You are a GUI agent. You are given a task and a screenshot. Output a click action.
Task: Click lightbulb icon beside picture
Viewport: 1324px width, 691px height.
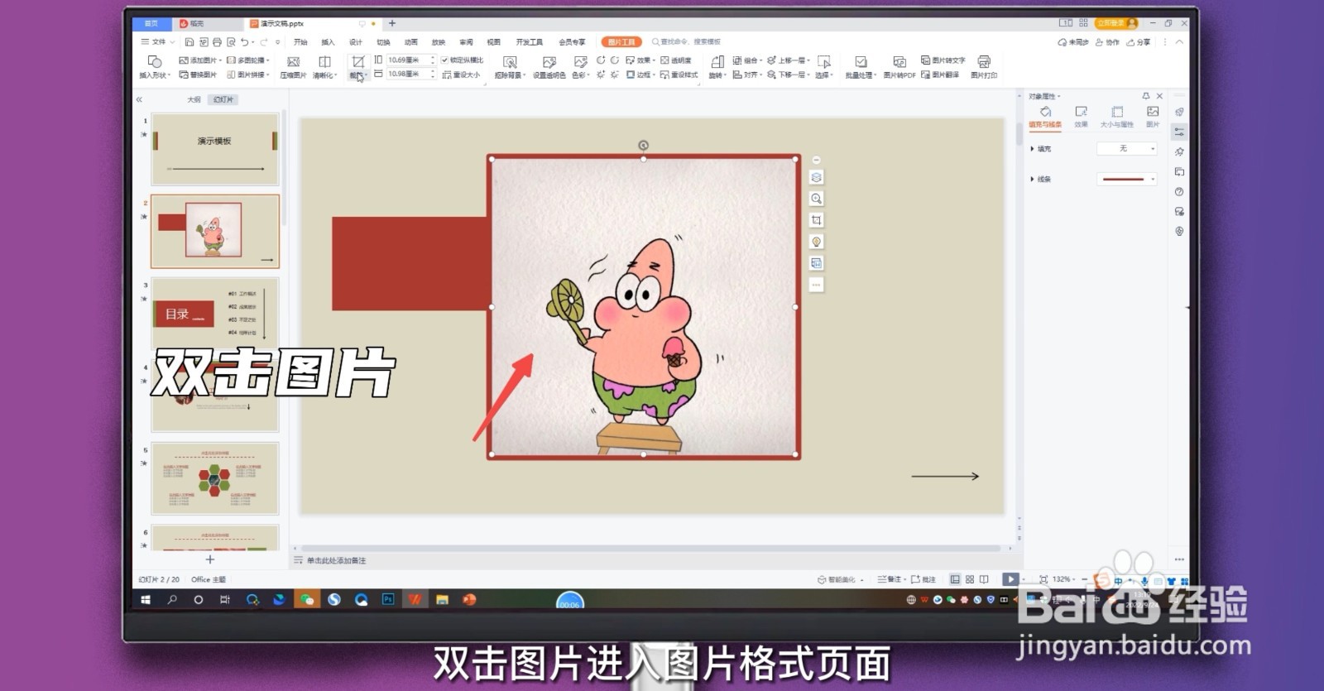pos(816,242)
